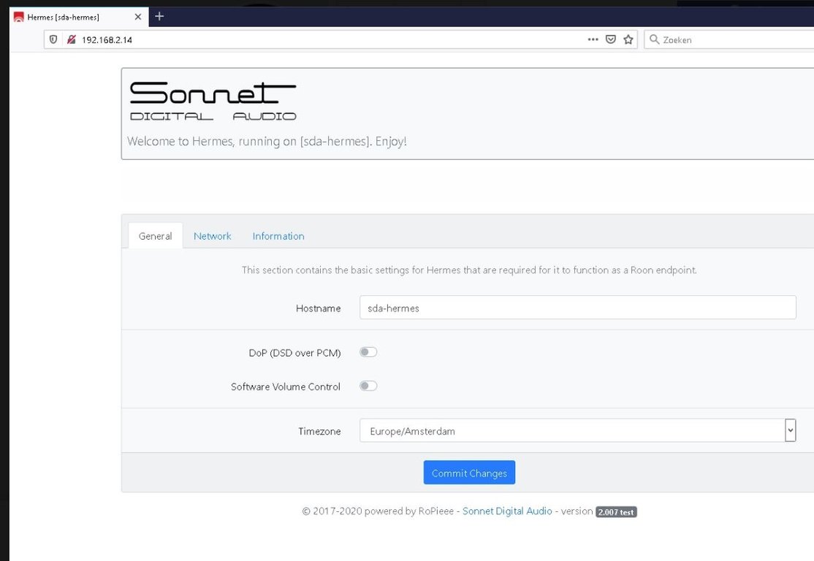Click the 2.007 test version badge
Image resolution: width=814 pixels, height=561 pixels.
pyautogui.click(x=616, y=512)
